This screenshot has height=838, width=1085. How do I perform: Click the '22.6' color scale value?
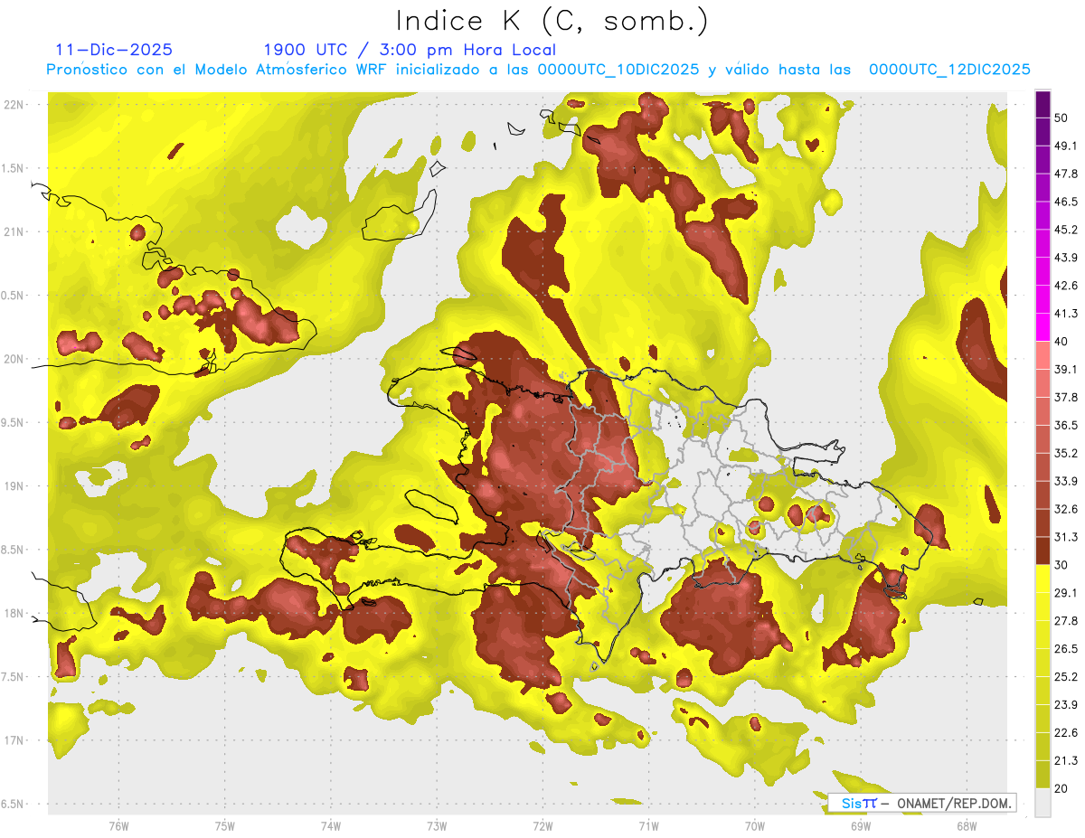click(x=1066, y=733)
